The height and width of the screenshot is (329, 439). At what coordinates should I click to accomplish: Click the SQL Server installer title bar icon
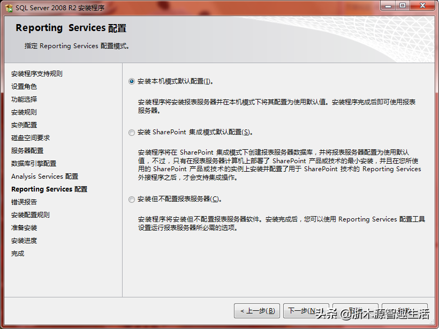click(x=9, y=8)
